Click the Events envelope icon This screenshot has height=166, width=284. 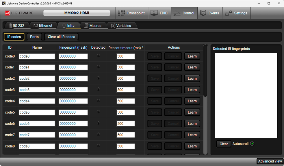(203, 13)
